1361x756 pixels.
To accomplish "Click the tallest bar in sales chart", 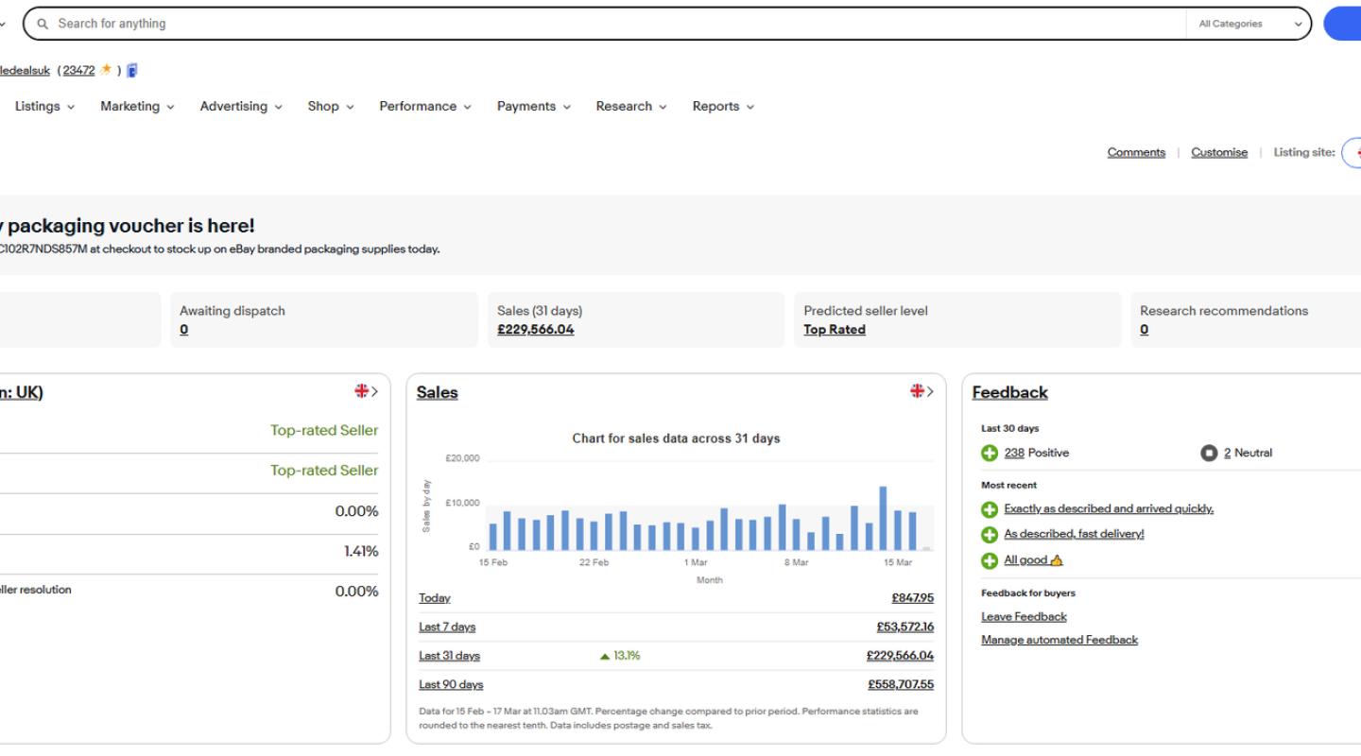I will click(x=883, y=518).
